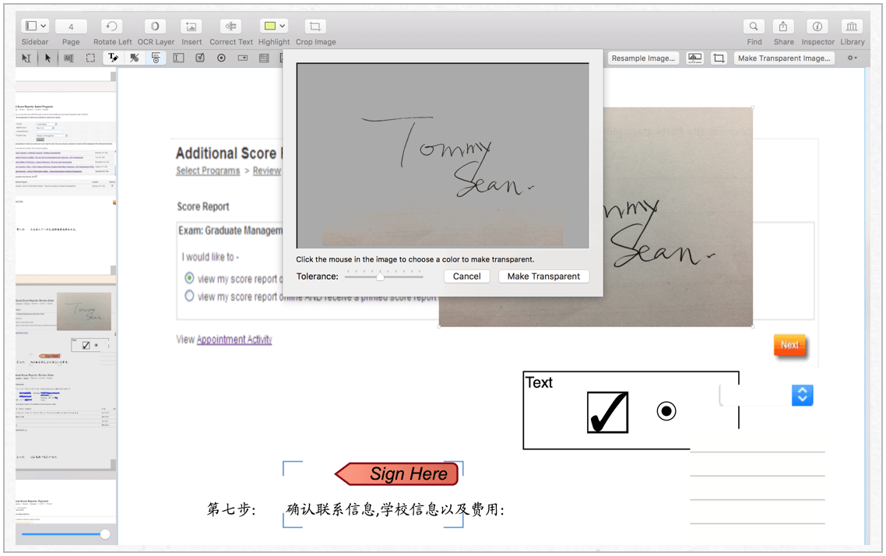Cancel the transparency dialog
The height and width of the screenshot is (556, 886).
point(466,276)
